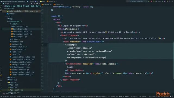174x98 pixels.
Task: Open NavigationBar.css file
Action: 21,62
